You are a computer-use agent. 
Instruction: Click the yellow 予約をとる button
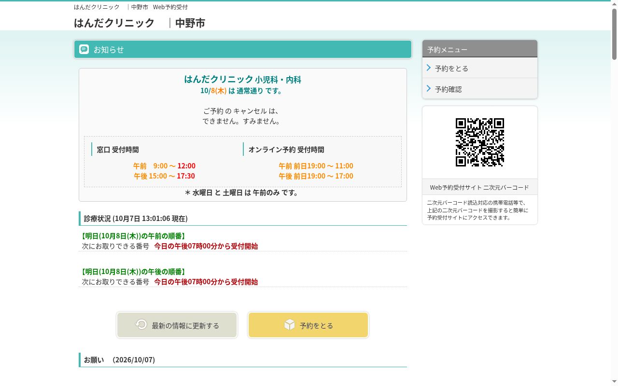pyautogui.click(x=308, y=325)
